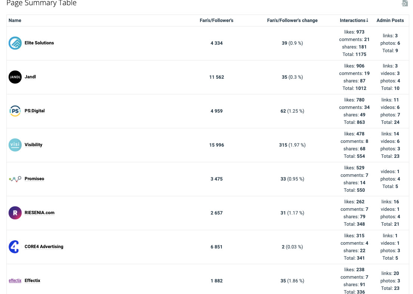The height and width of the screenshot is (294, 413).
Task: Open the Visibility page link
Action: (x=34, y=145)
